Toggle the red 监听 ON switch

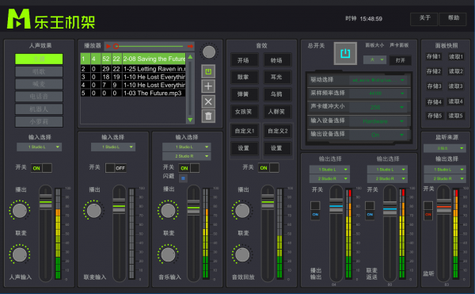[x=428, y=210]
